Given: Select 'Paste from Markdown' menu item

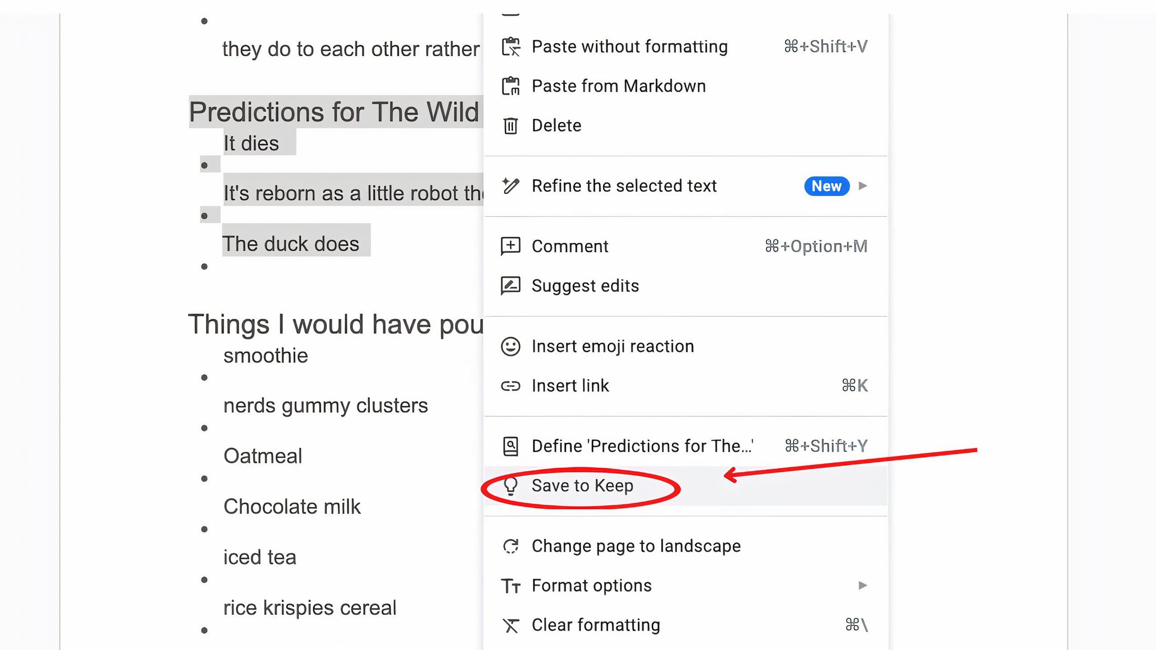Looking at the screenshot, I should pos(619,86).
